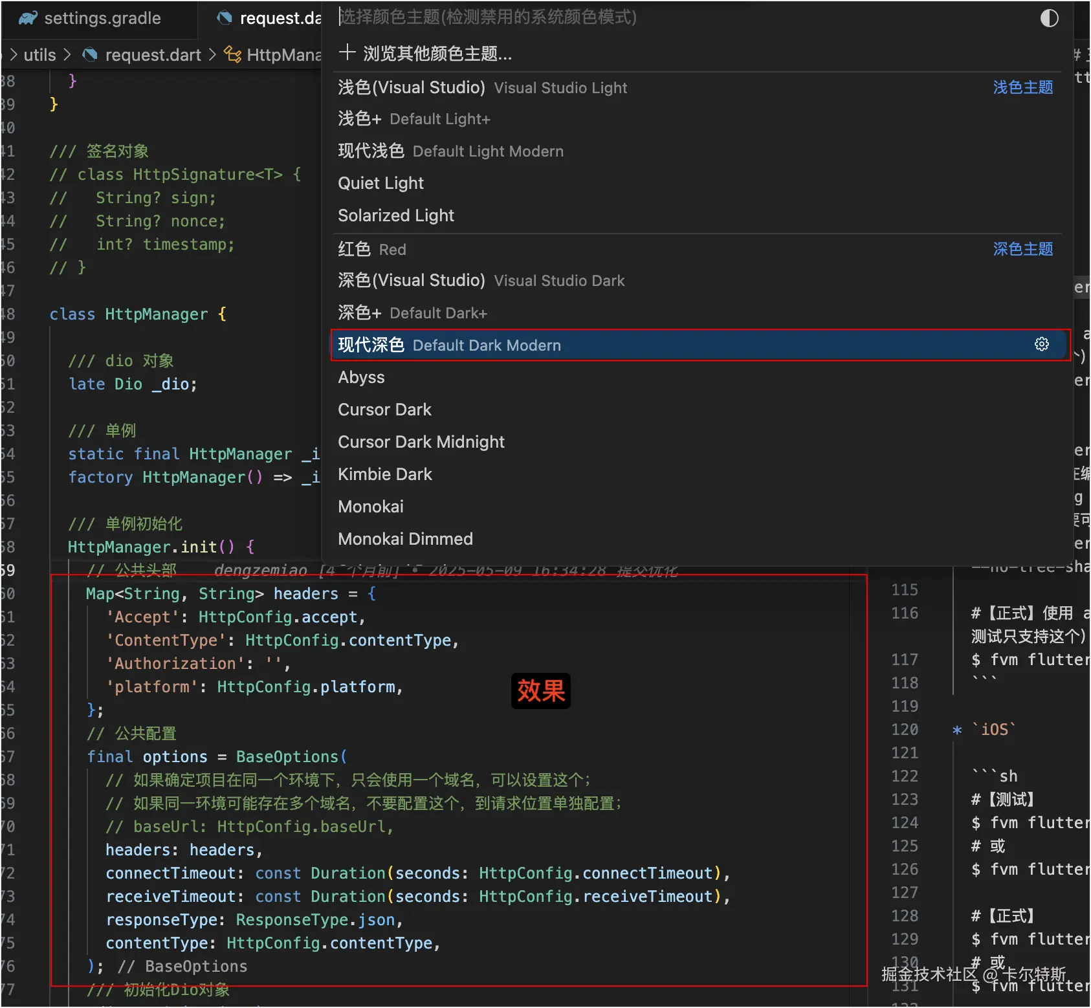This screenshot has height=1008, width=1091.
Task: Click 'responseType: ResponseType.json,' line
Action: click(254, 920)
